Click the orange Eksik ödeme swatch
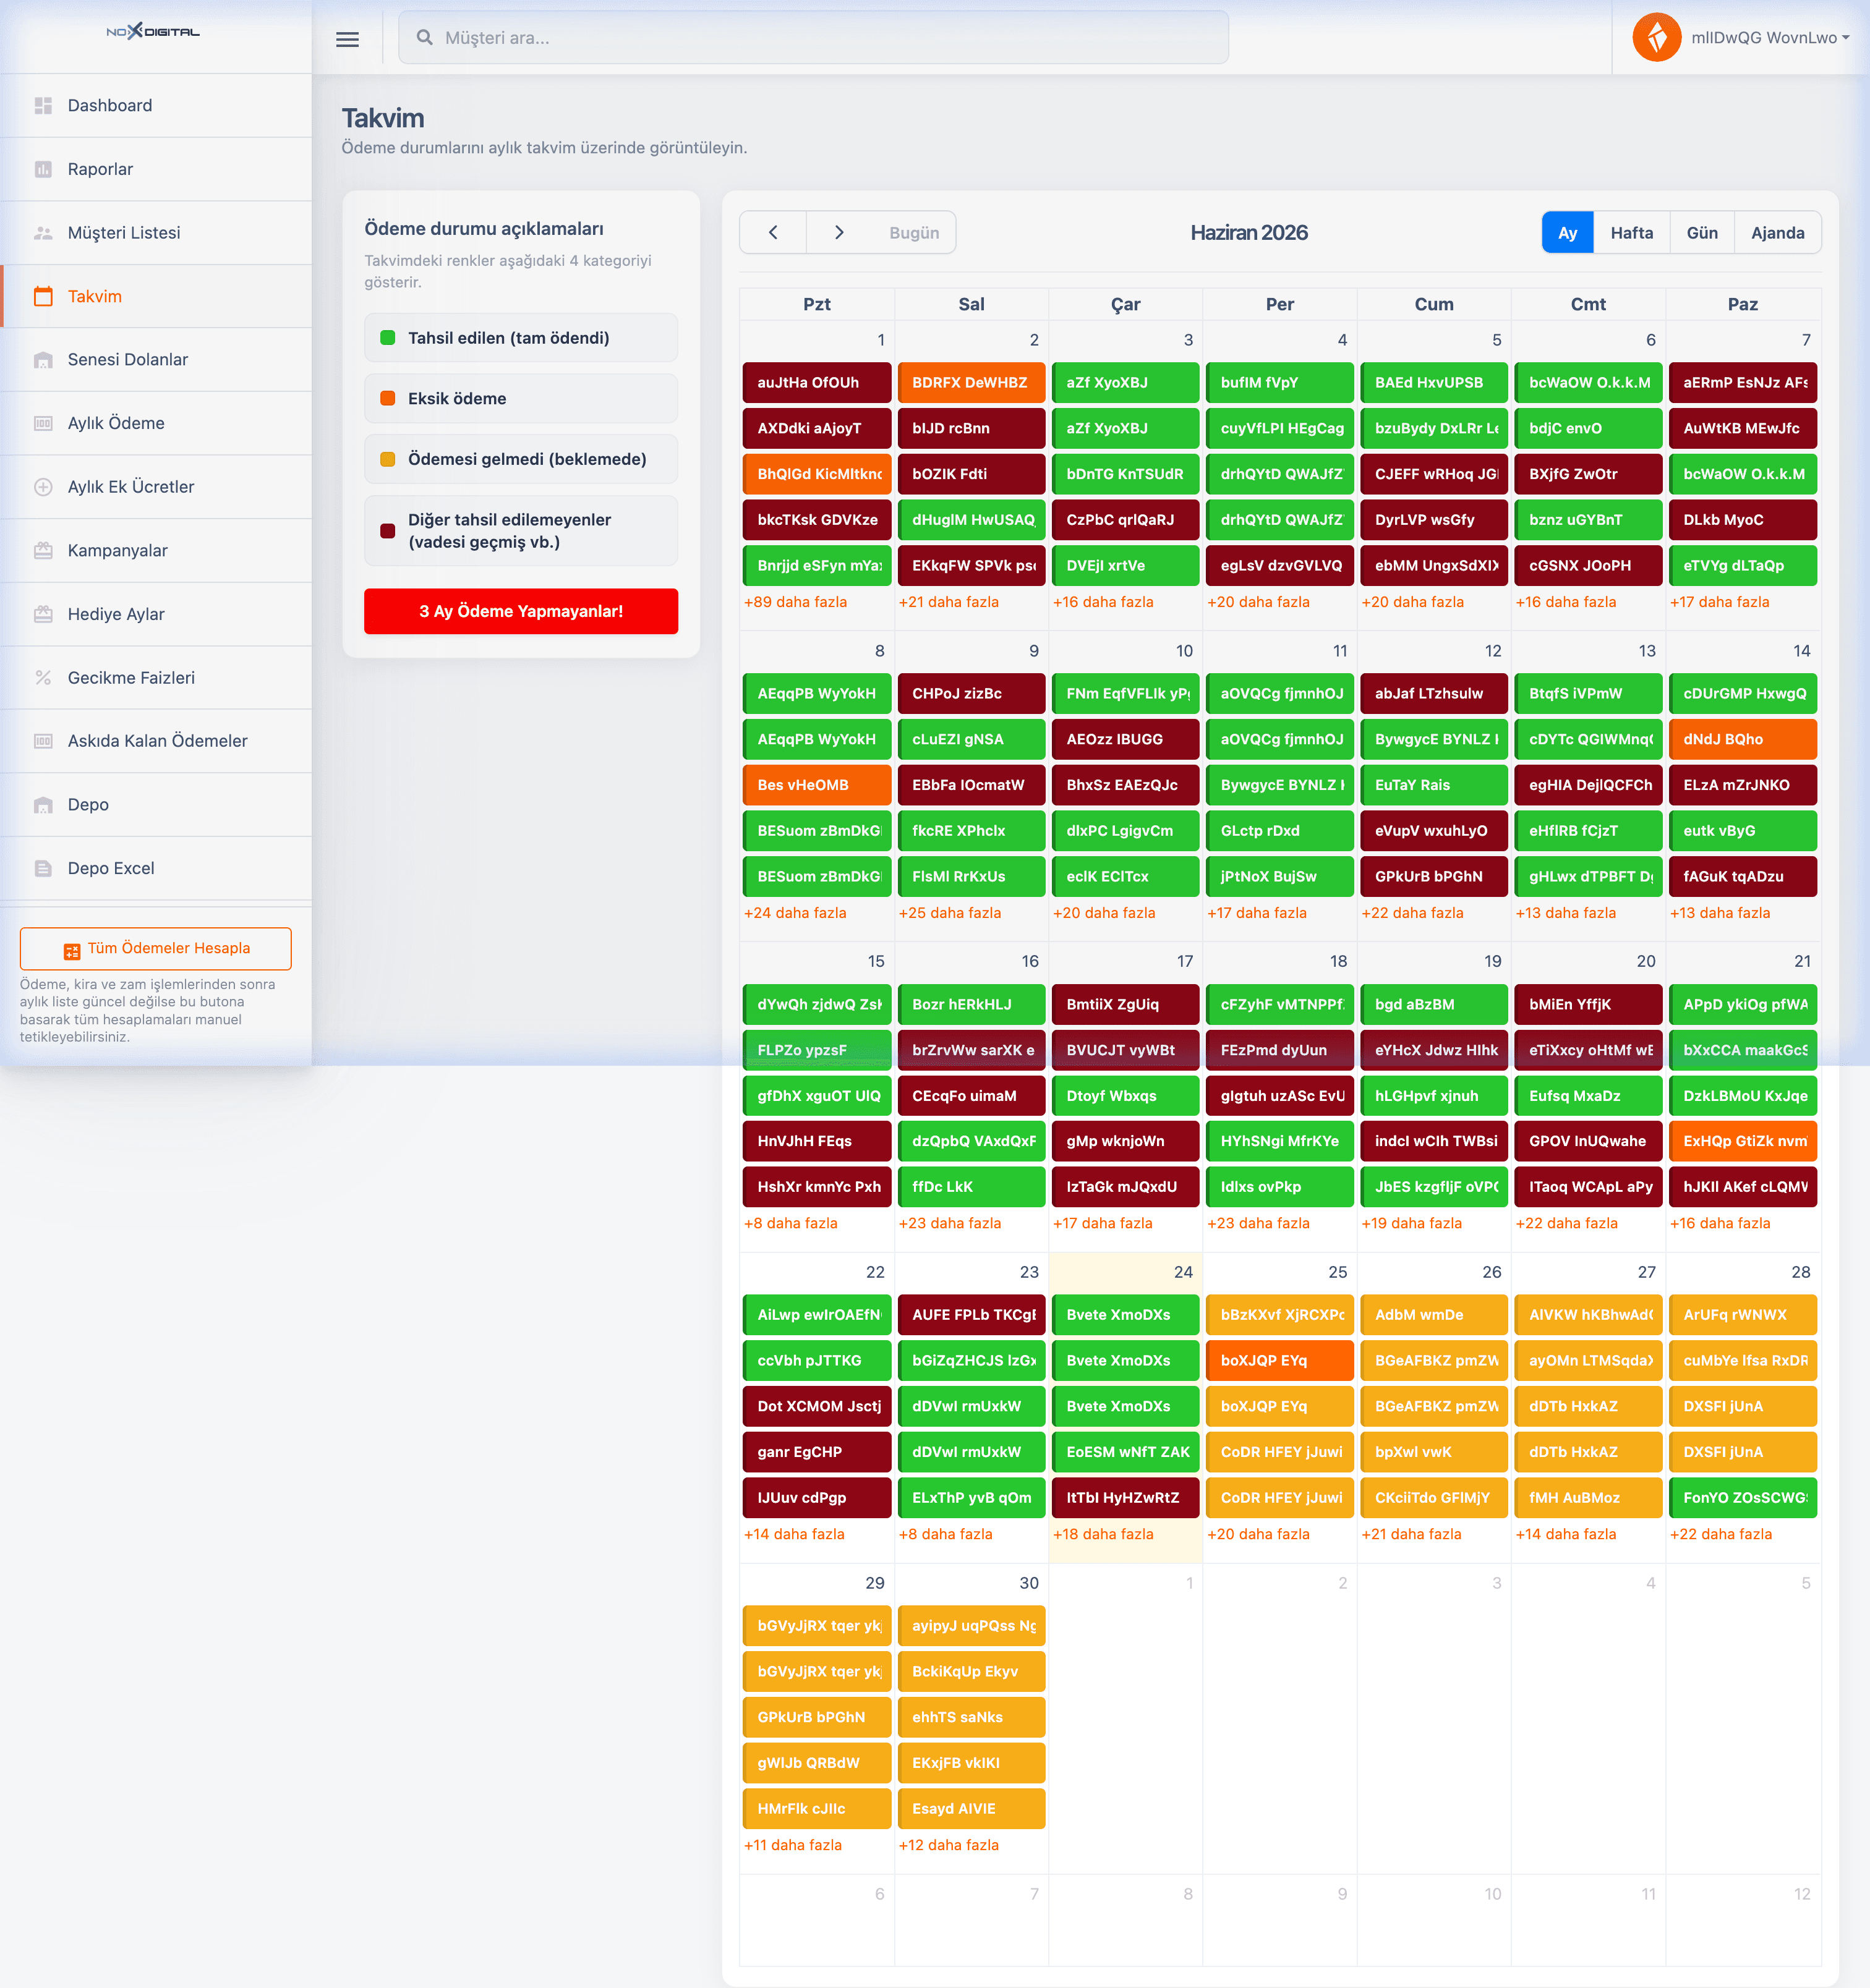 tap(388, 398)
